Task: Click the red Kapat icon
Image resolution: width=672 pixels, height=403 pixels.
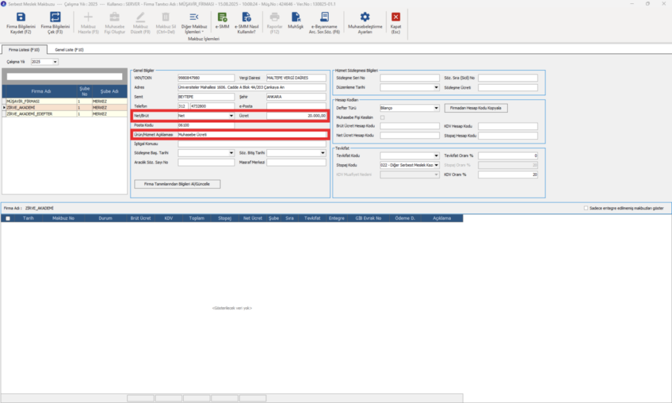Action: pos(396,17)
